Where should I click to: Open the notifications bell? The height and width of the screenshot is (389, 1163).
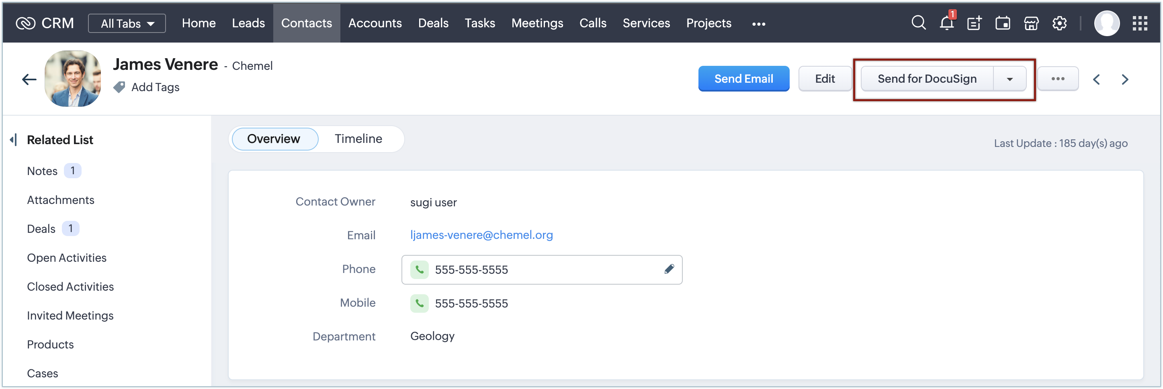(x=946, y=23)
